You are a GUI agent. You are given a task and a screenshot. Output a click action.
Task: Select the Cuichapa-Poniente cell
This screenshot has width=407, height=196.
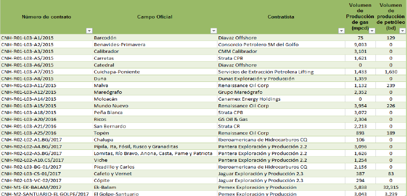[155, 72]
